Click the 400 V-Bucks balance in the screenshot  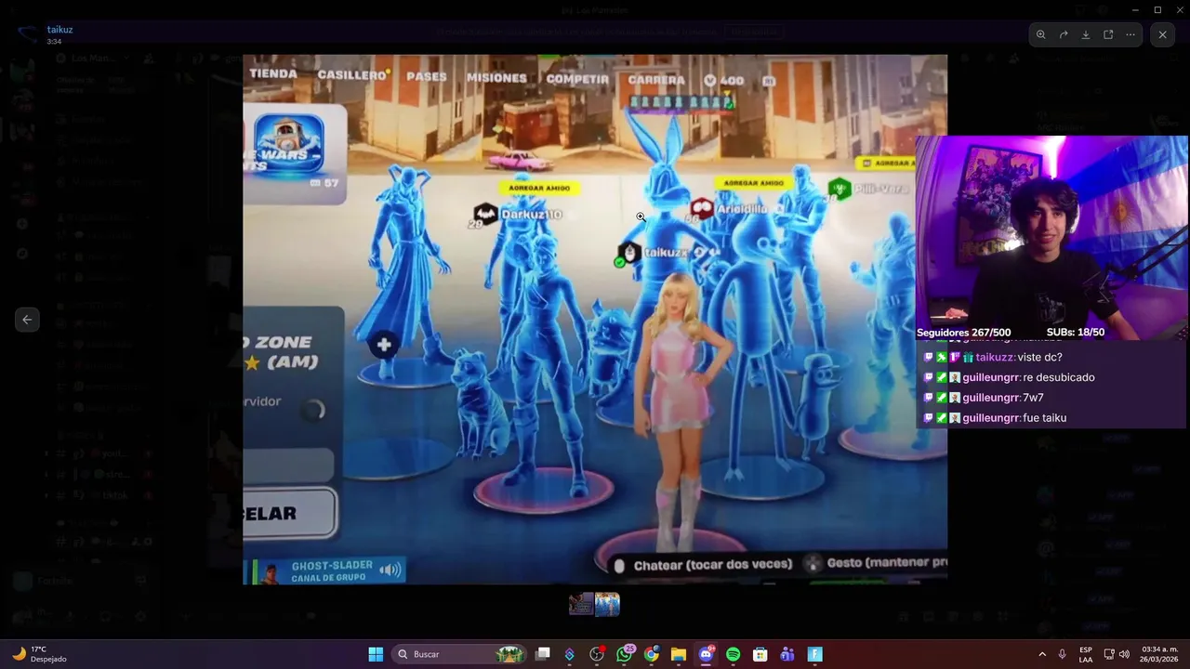[x=723, y=81]
